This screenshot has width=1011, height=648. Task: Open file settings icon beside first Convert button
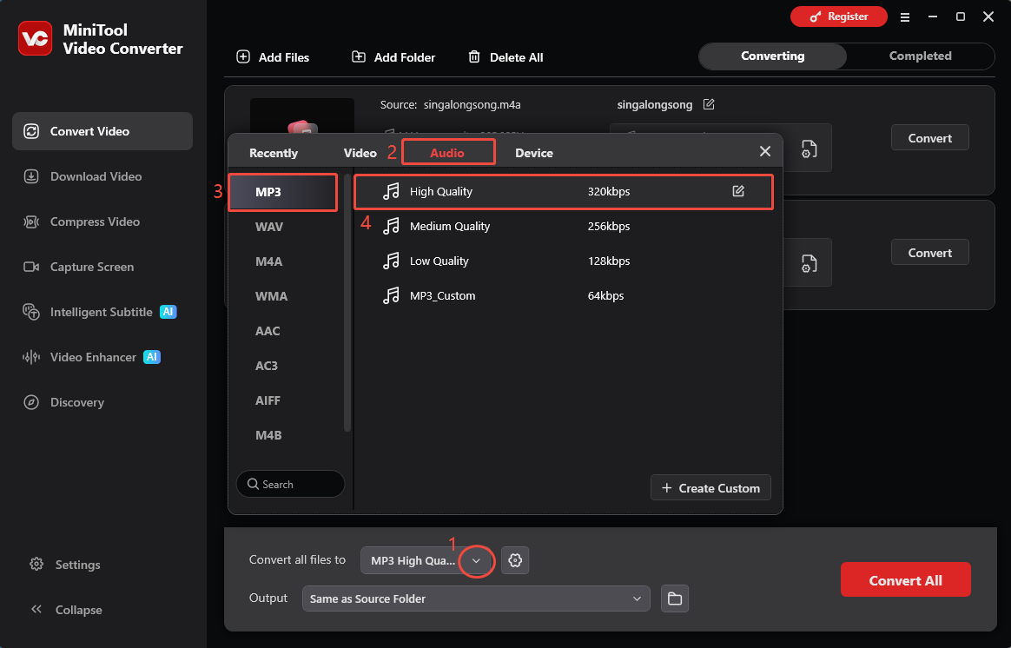[809, 149]
